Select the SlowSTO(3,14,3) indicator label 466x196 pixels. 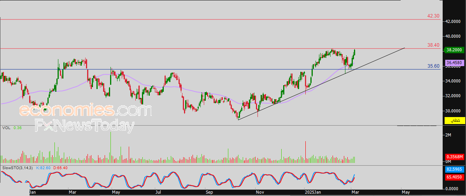pos(17,168)
